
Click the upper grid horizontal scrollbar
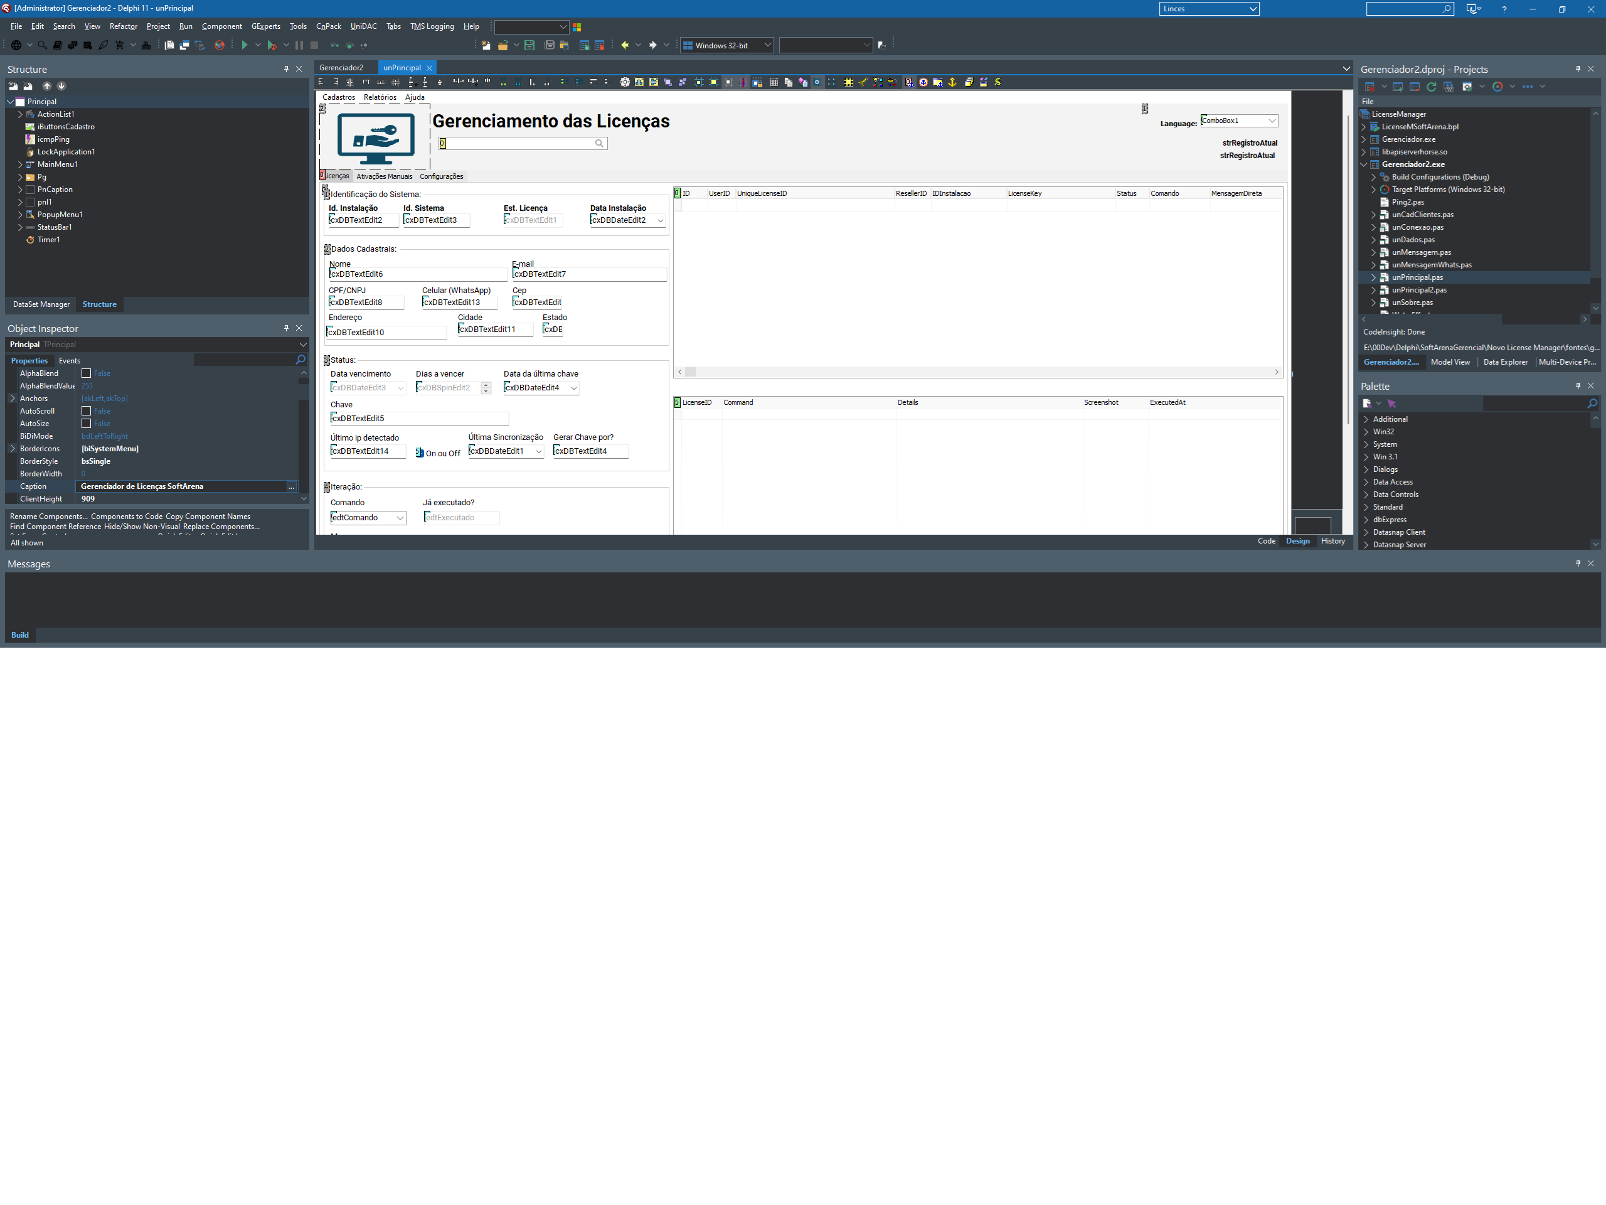(978, 372)
